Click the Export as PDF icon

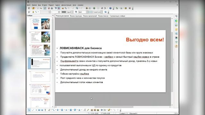point(49,8)
